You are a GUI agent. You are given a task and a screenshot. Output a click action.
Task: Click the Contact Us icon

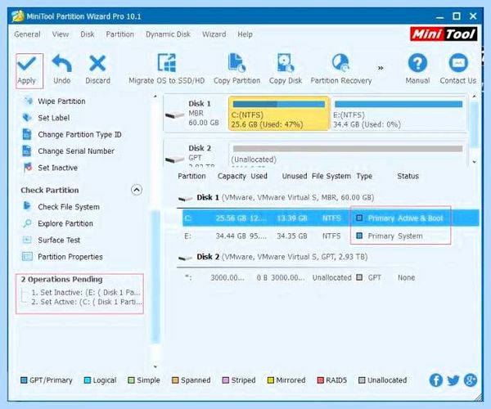458,63
